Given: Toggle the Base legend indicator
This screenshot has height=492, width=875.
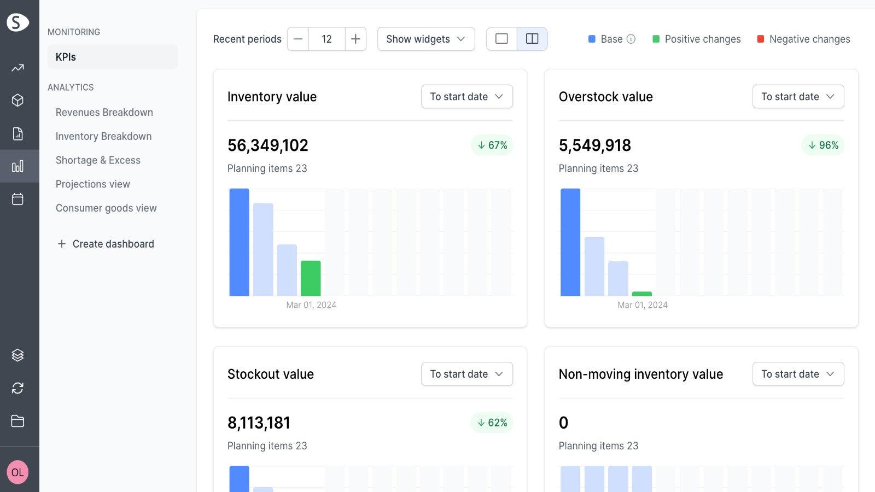Looking at the screenshot, I should 591,39.
